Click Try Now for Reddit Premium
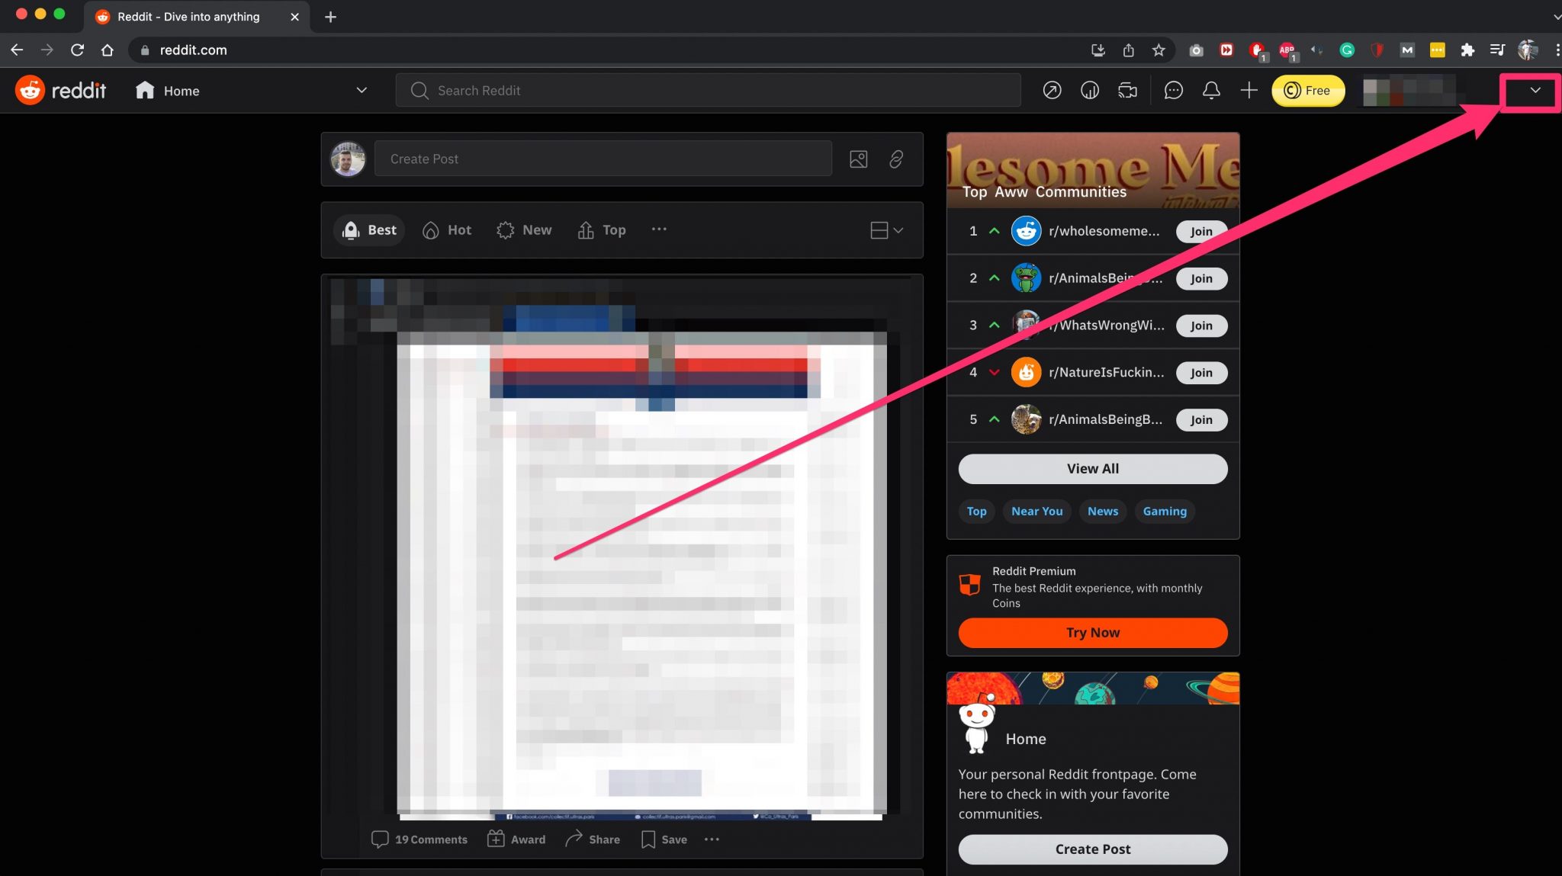 click(1093, 631)
